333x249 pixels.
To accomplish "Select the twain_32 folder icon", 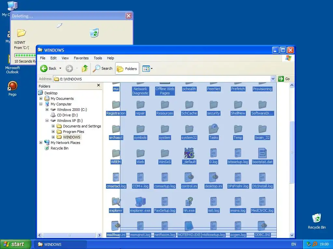I will 262,129.
